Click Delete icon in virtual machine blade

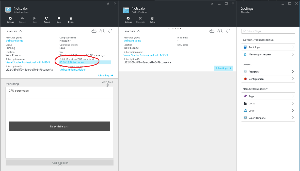coord(71,18)
